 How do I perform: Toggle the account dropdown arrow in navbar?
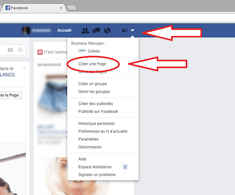tap(133, 30)
